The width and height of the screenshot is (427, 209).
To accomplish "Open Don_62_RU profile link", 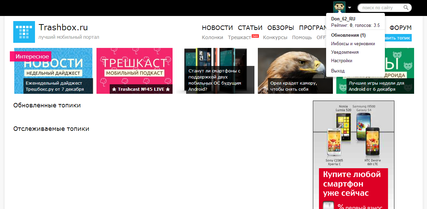I will pos(343,19).
